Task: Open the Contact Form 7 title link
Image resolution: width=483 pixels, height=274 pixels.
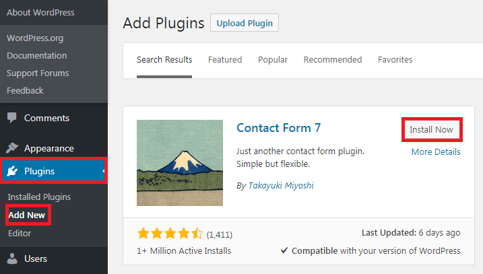Action: pyautogui.click(x=279, y=128)
